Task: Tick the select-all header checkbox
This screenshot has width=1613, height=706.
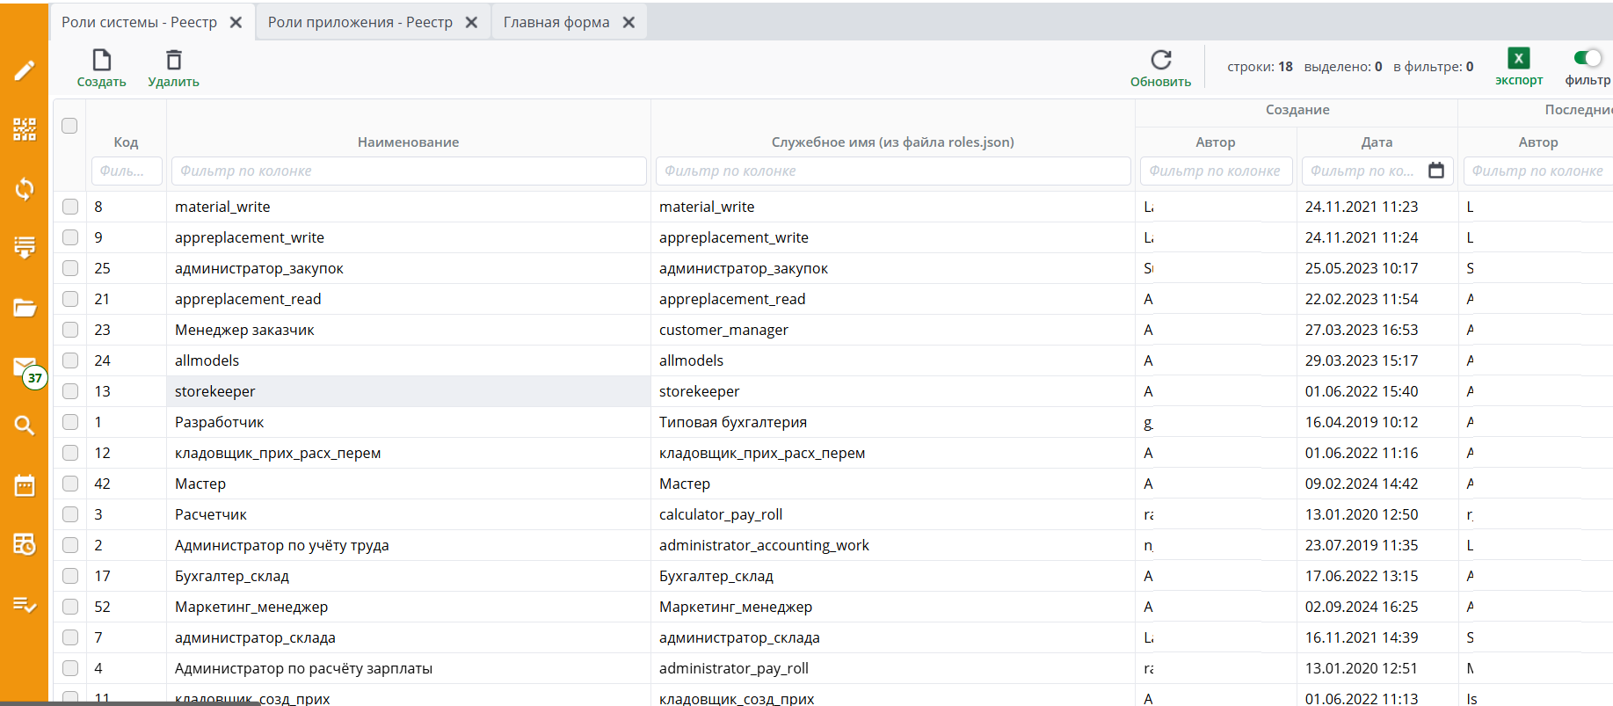Action: 69,126
